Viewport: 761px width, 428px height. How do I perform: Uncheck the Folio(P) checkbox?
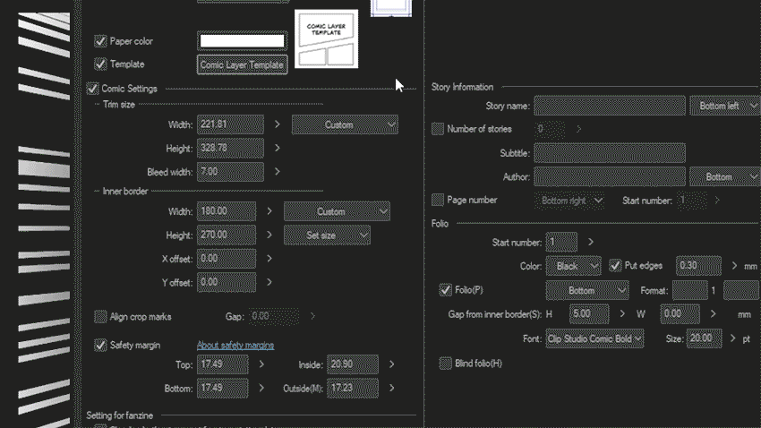(445, 290)
